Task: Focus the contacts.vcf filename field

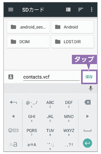Action: point(51,77)
